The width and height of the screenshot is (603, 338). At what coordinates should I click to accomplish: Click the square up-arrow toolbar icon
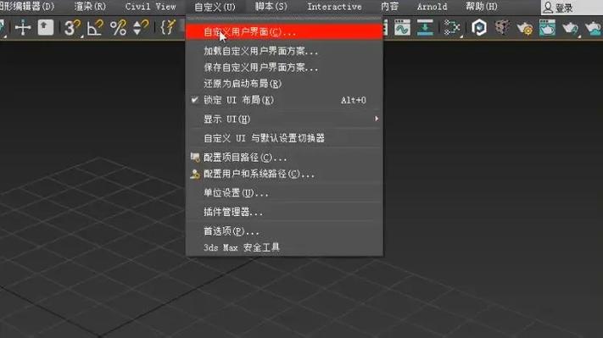pyautogui.click(x=46, y=28)
